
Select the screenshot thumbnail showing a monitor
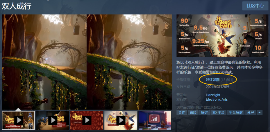coord(155,120)
